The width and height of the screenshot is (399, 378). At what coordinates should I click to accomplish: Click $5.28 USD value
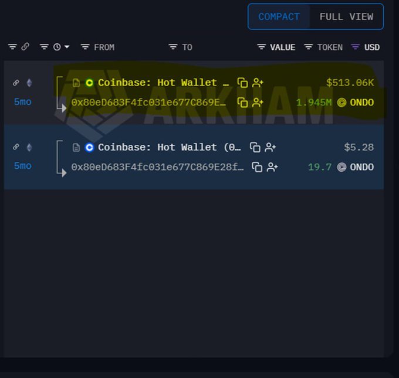coord(359,147)
